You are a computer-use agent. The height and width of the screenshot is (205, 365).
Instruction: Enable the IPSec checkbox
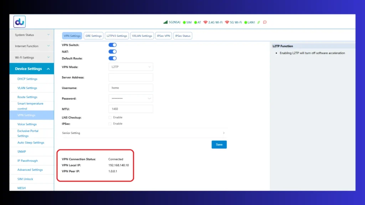[x=110, y=124]
